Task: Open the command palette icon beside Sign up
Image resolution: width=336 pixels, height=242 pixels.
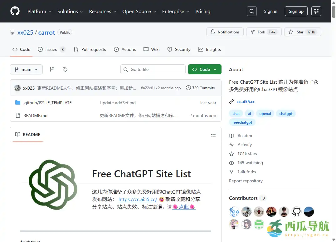Action: click(x=316, y=11)
